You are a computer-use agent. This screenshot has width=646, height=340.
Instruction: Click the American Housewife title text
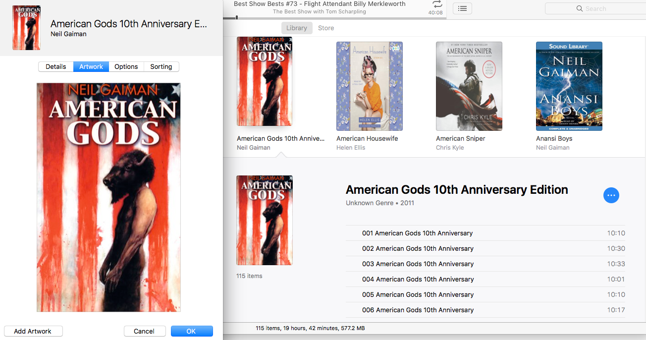pos(367,139)
